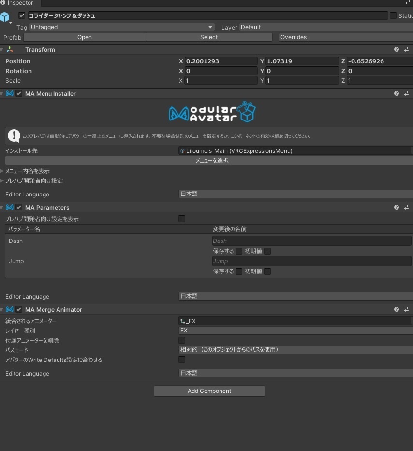Disable the MA Menu Installer component
The height and width of the screenshot is (451, 413).
[19, 93]
